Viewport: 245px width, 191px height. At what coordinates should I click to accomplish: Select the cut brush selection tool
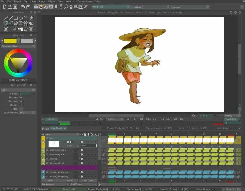pyautogui.click(x=6, y=24)
